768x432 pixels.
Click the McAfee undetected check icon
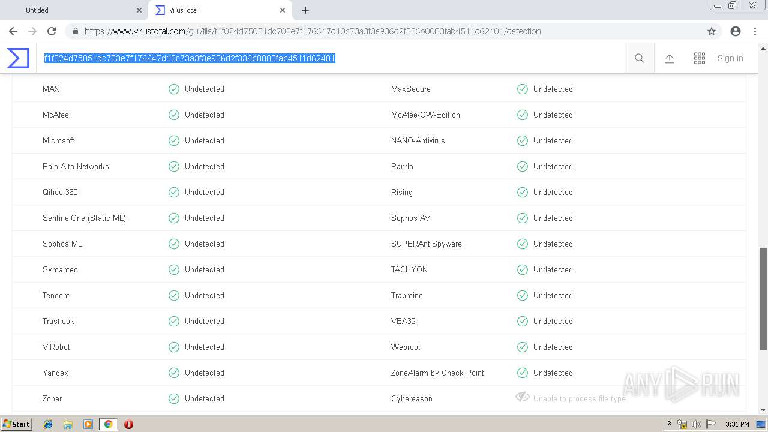tap(174, 115)
